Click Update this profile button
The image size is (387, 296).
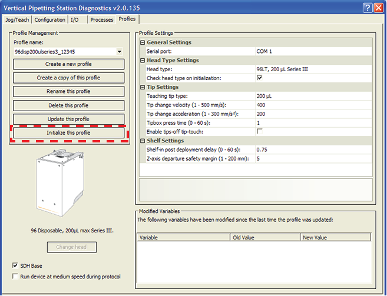[x=68, y=119]
